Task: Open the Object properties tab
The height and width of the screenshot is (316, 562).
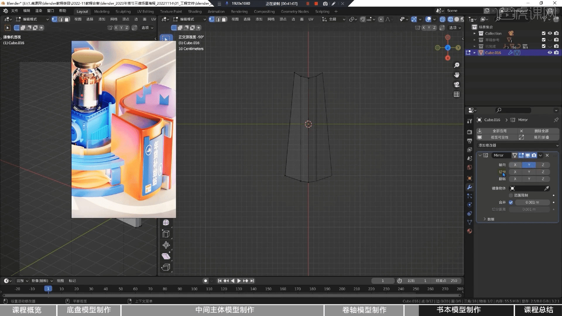Action: pyautogui.click(x=470, y=178)
